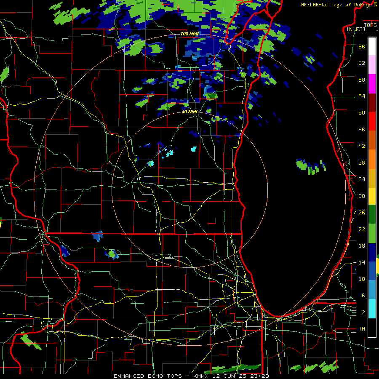This screenshot has height=379, width=379.
Task: Click the 50 value on the legend scale
Action: [x=362, y=113]
